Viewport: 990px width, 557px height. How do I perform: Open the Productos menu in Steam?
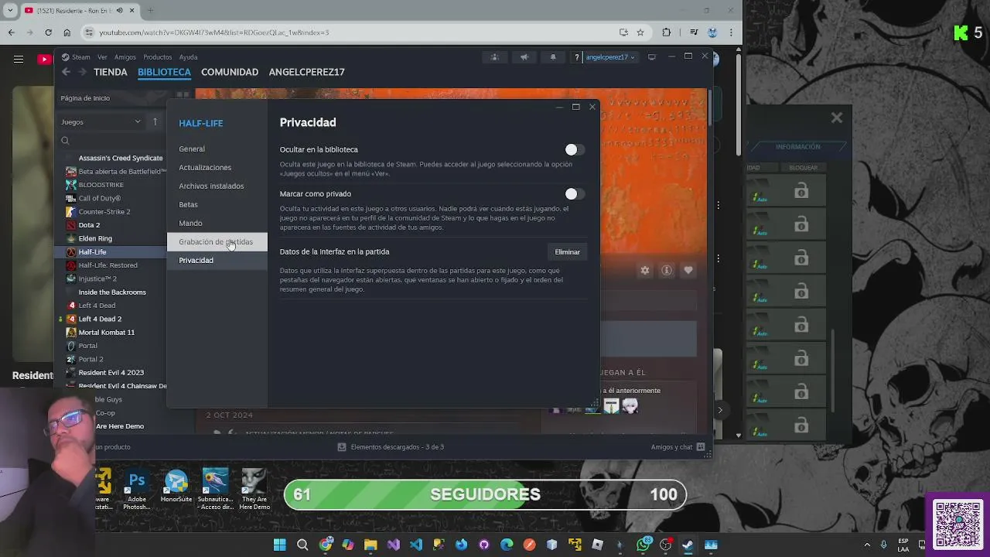[157, 57]
